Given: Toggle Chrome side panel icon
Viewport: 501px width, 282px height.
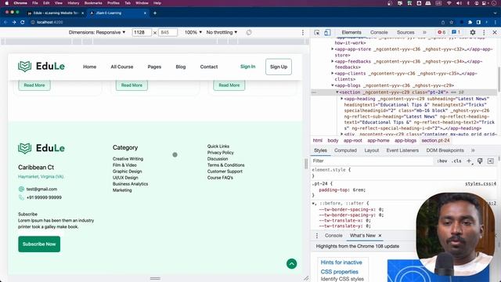Looking at the screenshot, I should (x=478, y=22).
